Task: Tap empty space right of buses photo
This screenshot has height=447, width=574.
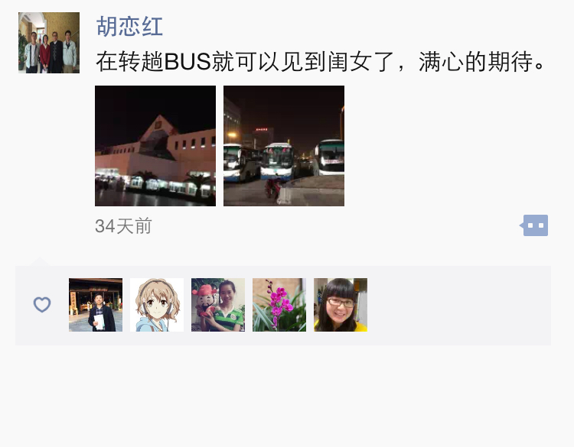Action: 447,146
